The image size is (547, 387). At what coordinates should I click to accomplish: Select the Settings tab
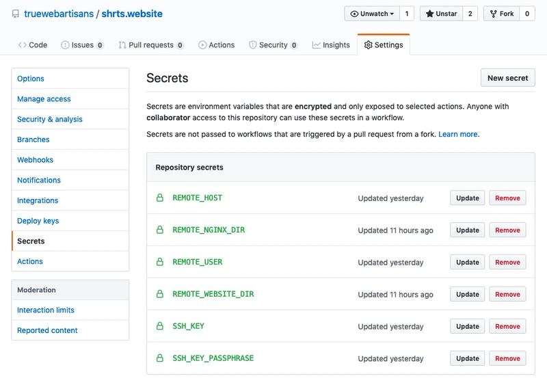point(384,45)
